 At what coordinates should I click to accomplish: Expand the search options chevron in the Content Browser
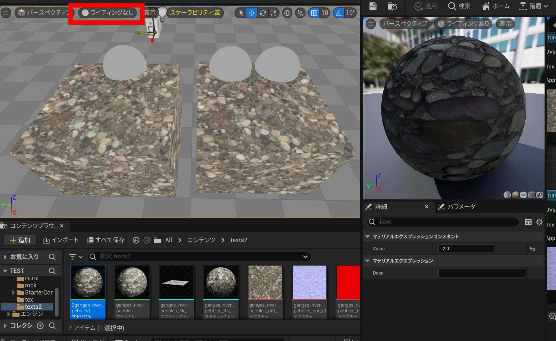point(305,257)
